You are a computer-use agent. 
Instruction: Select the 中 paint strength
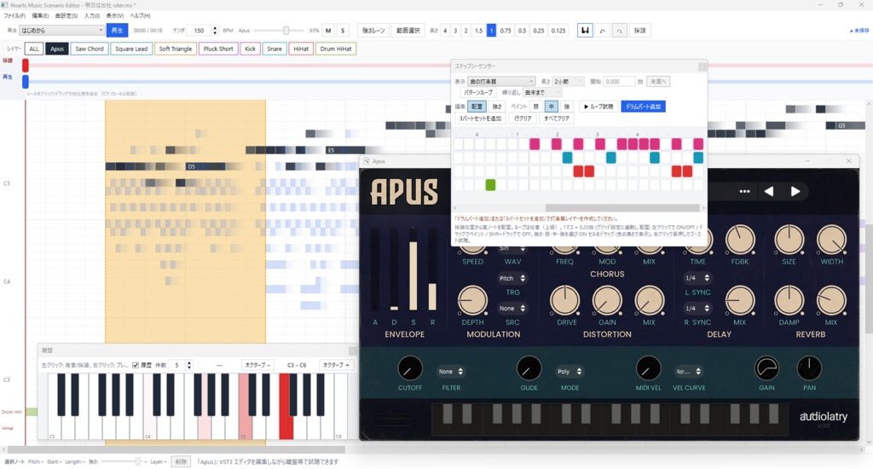(552, 107)
